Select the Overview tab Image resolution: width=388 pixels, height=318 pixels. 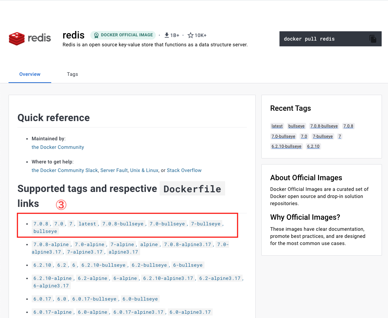click(30, 74)
